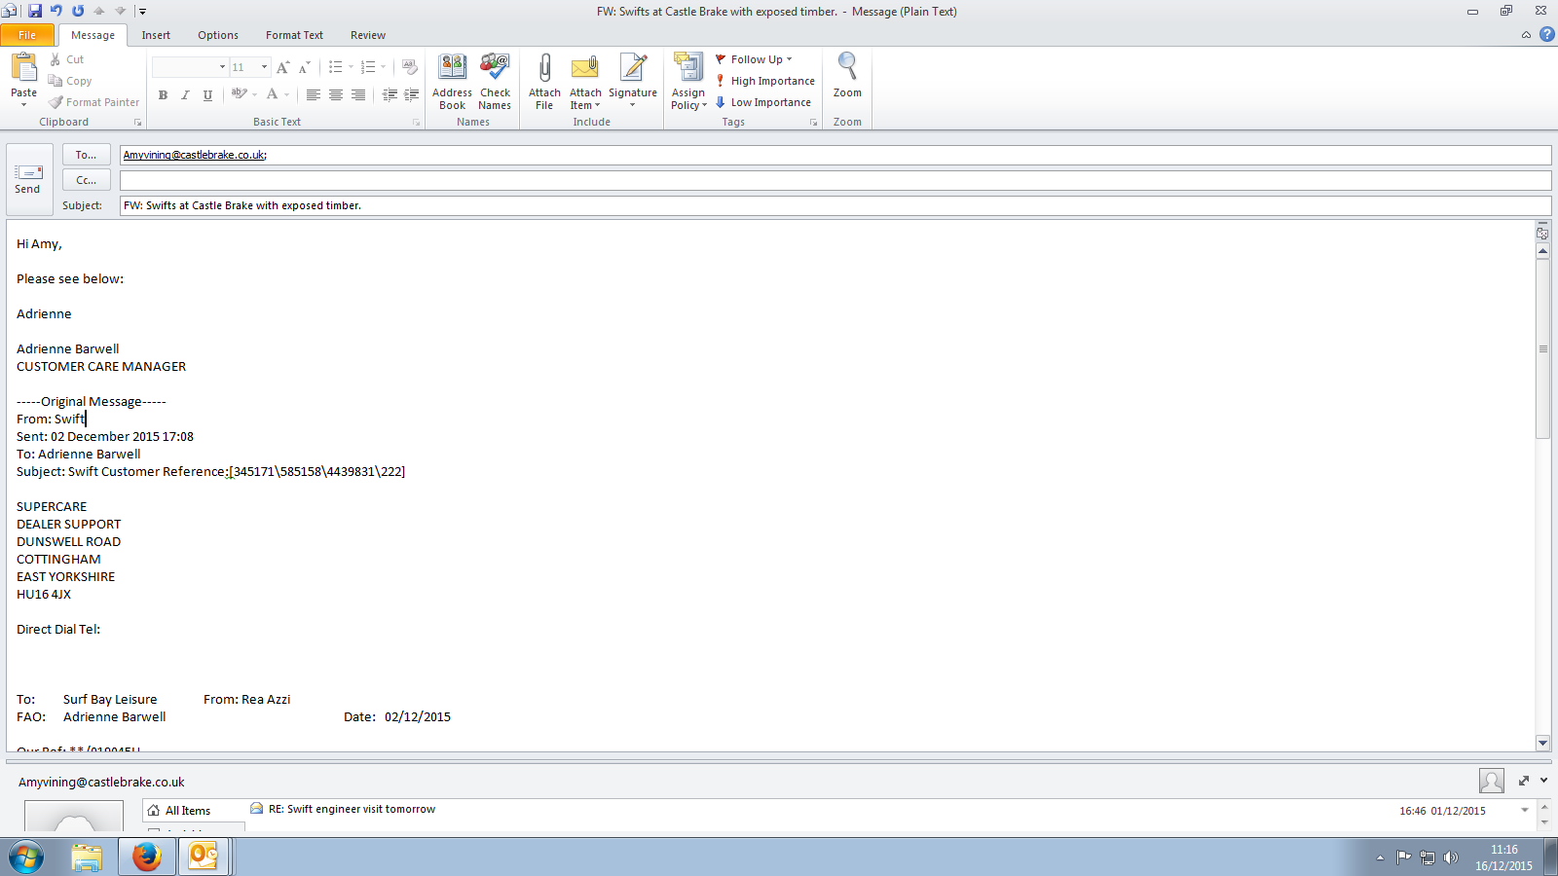
Task: Click the Amyvining@castlebrake.co.uk recipient address
Action: click(195, 155)
